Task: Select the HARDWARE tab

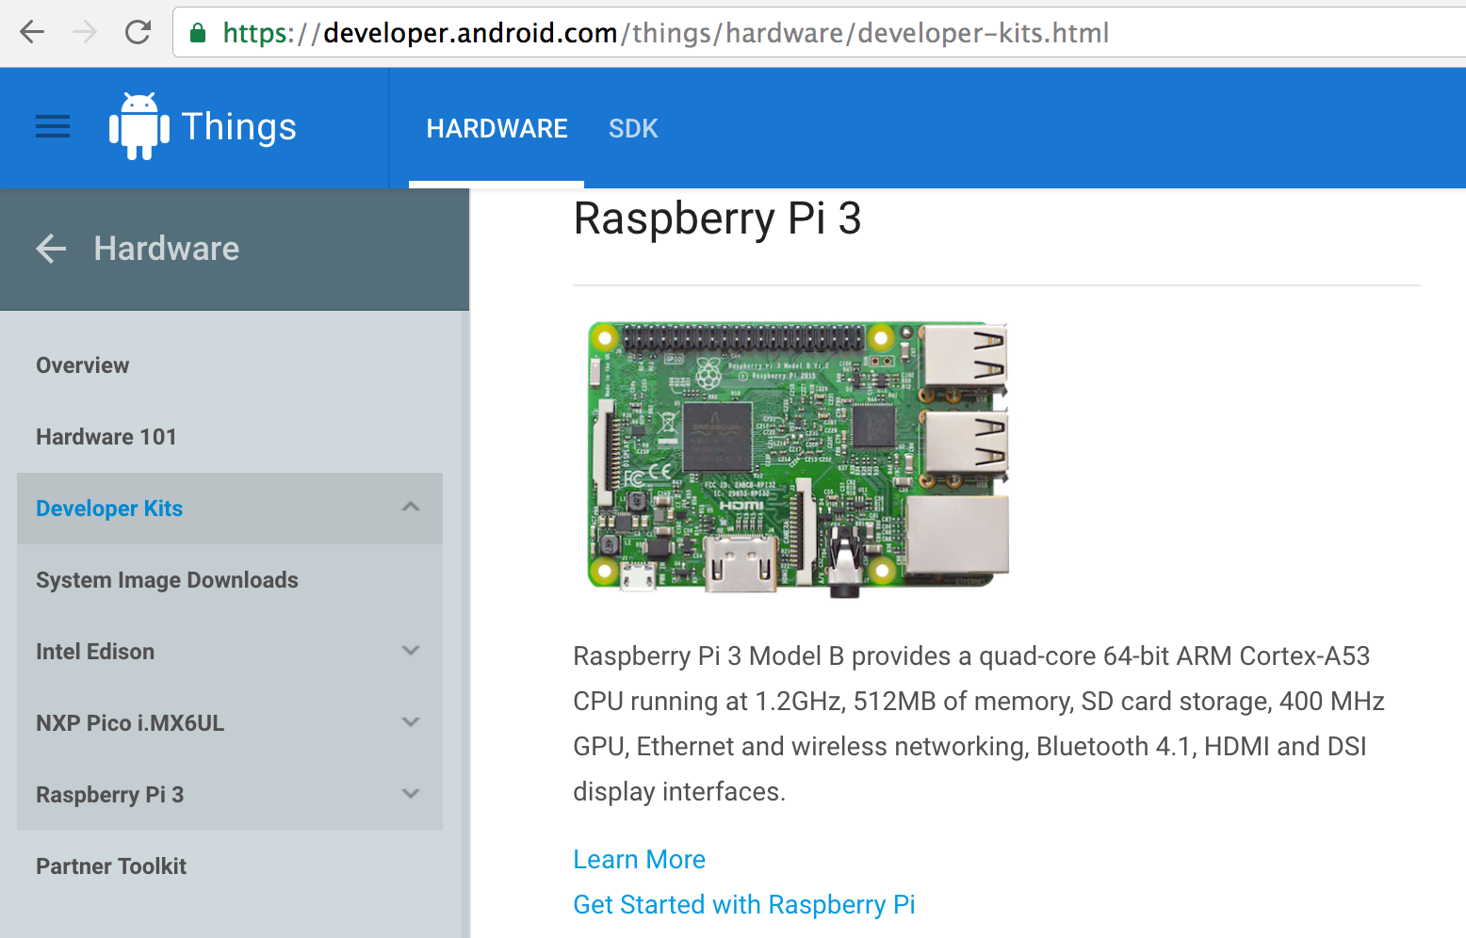Action: click(x=497, y=129)
